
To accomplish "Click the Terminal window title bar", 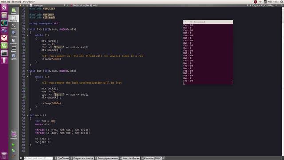I will (x=208, y=22).
